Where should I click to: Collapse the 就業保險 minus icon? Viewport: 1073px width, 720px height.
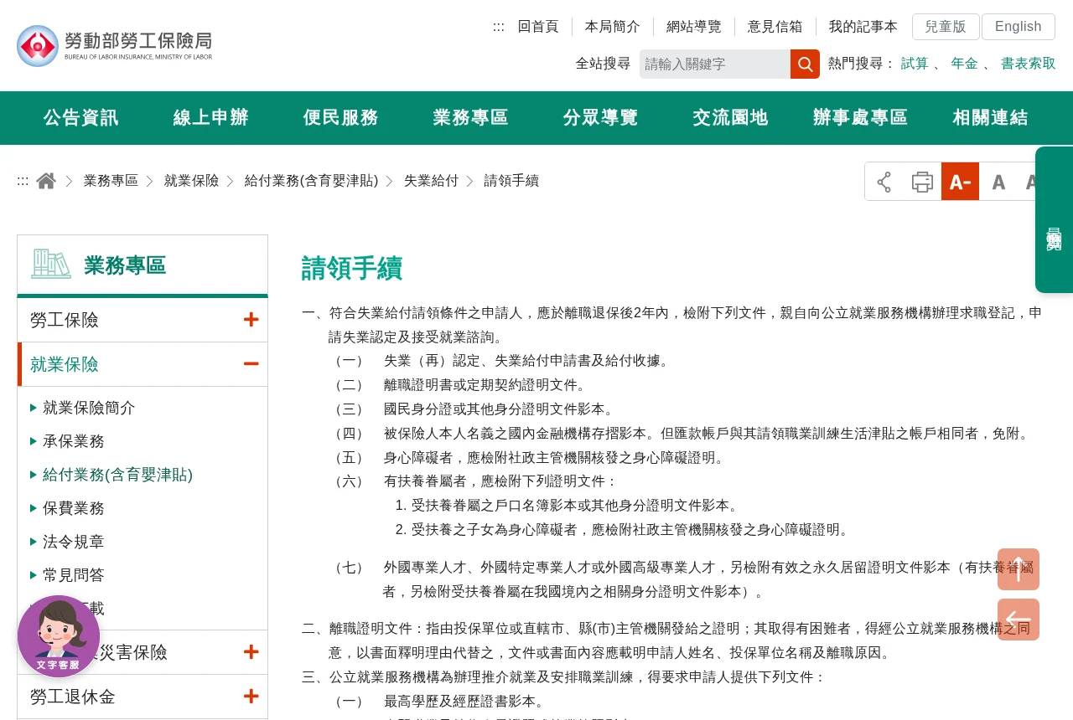click(x=251, y=364)
